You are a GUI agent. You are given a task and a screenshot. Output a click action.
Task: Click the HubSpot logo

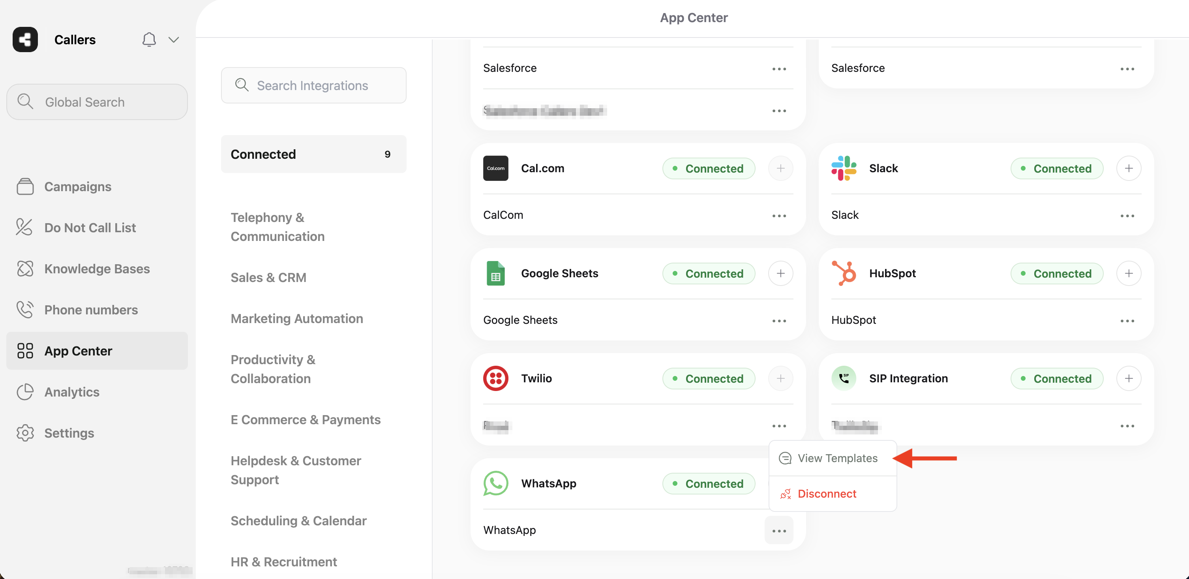844,273
